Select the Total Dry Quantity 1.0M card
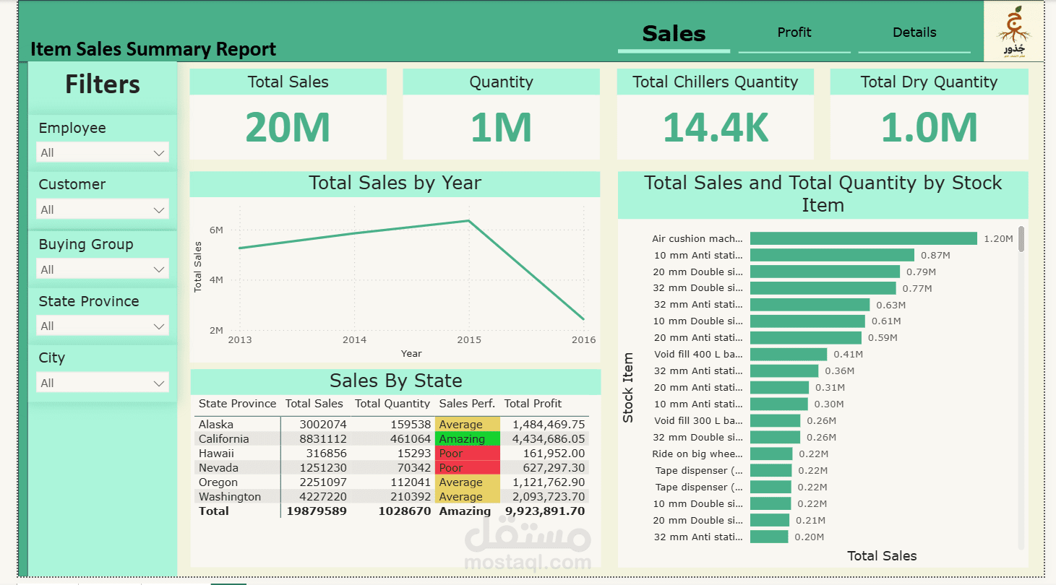 coord(929,114)
